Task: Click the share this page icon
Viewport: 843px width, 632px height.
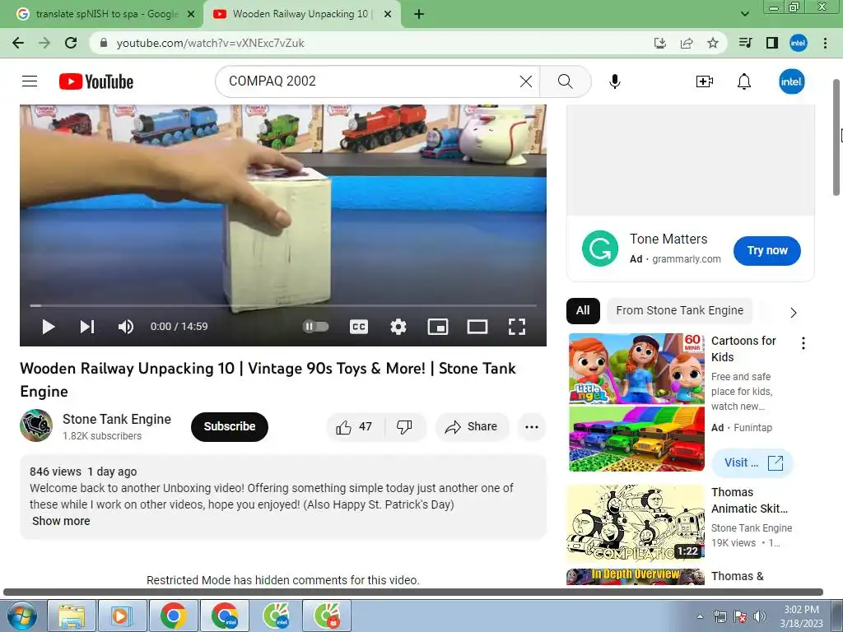Action: coord(687,43)
